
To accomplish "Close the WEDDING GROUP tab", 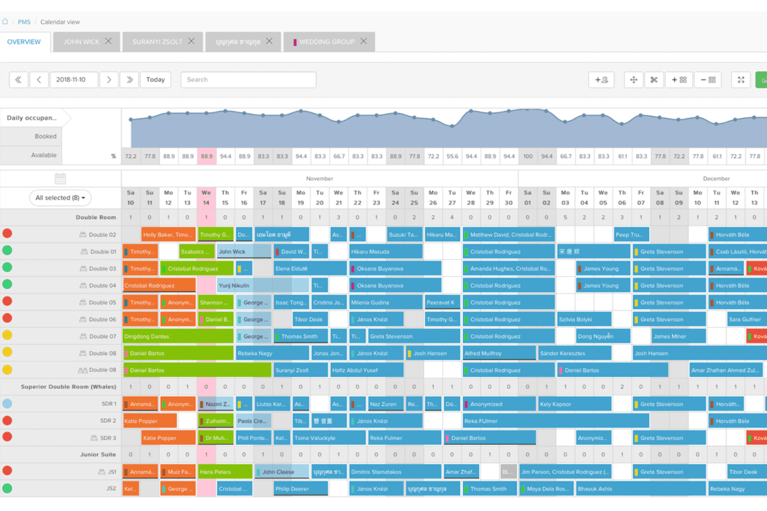I will coord(364,41).
